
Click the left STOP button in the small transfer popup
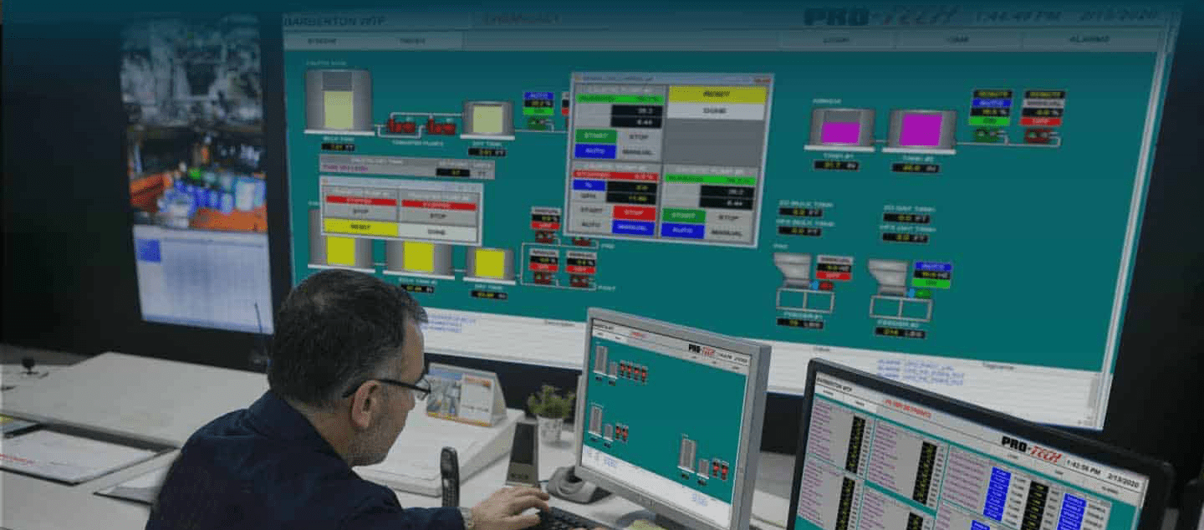[x=360, y=211]
